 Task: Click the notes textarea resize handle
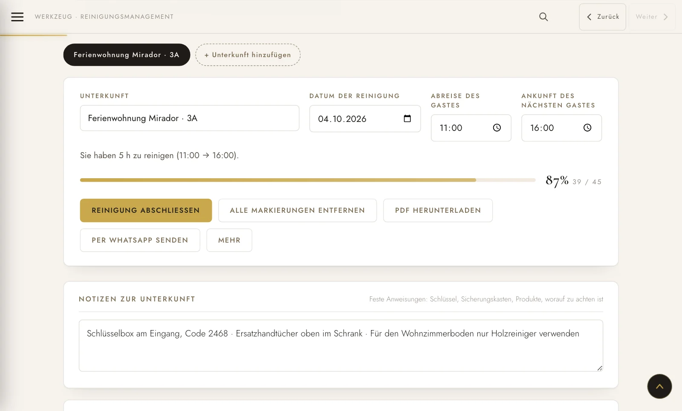pyautogui.click(x=600, y=368)
